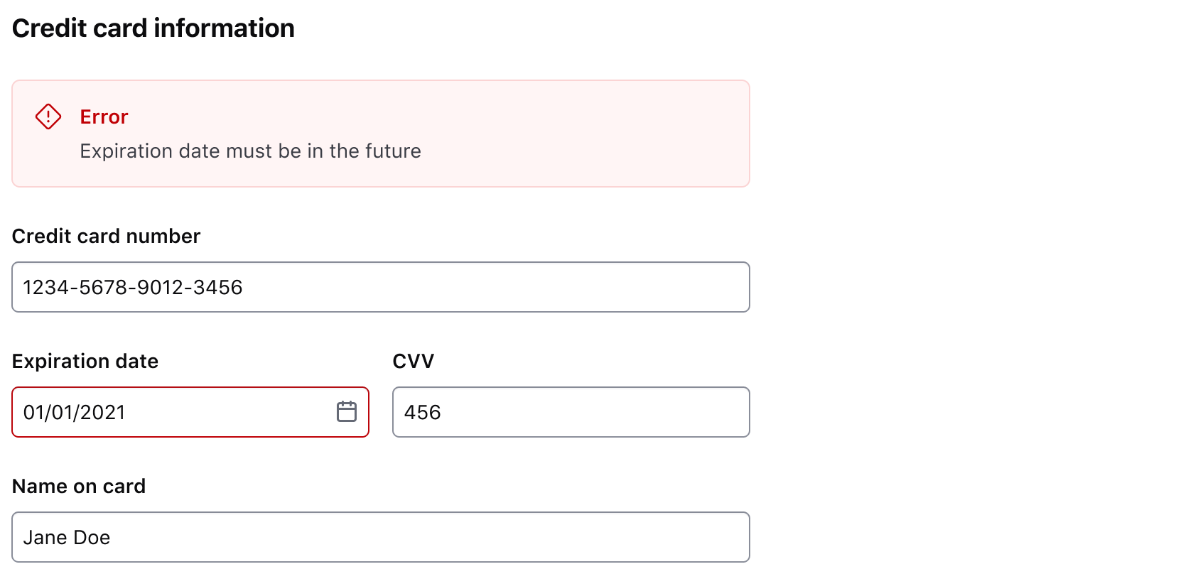
Task: Click the diamond warning symbol beside Error
Action: pyautogui.click(x=48, y=116)
